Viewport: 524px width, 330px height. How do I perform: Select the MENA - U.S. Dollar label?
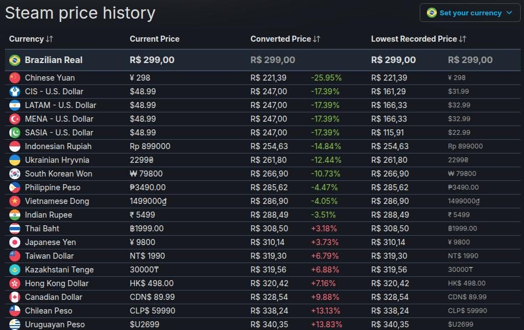[x=59, y=119]
